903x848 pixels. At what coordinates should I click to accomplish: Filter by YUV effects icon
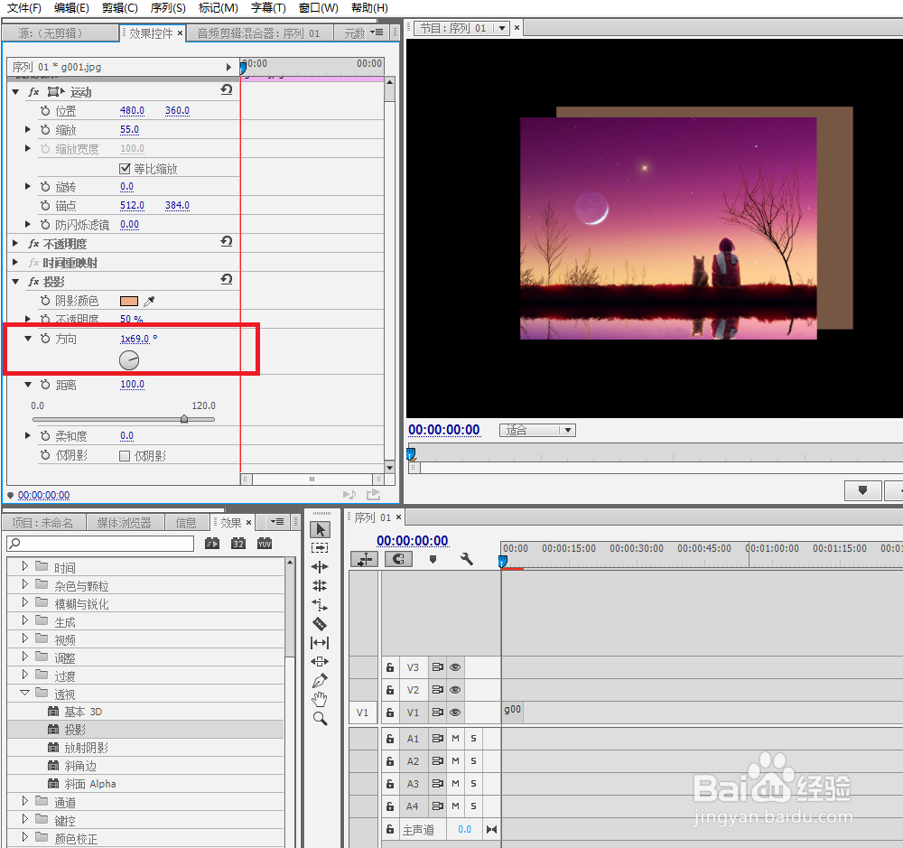[265, 544]
